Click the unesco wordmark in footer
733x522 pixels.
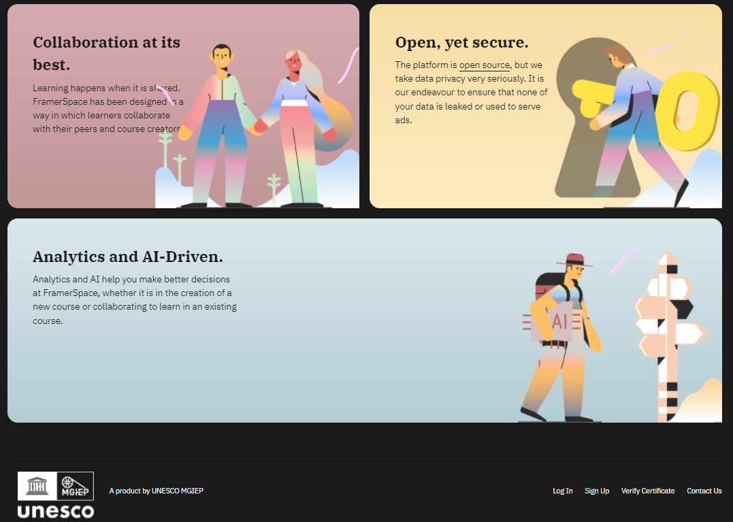click(56, 511)
